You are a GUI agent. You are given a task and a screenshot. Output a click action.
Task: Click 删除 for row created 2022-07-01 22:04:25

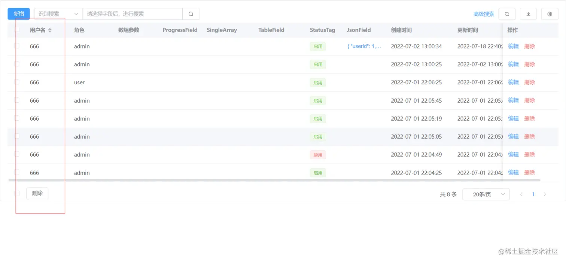529,172
